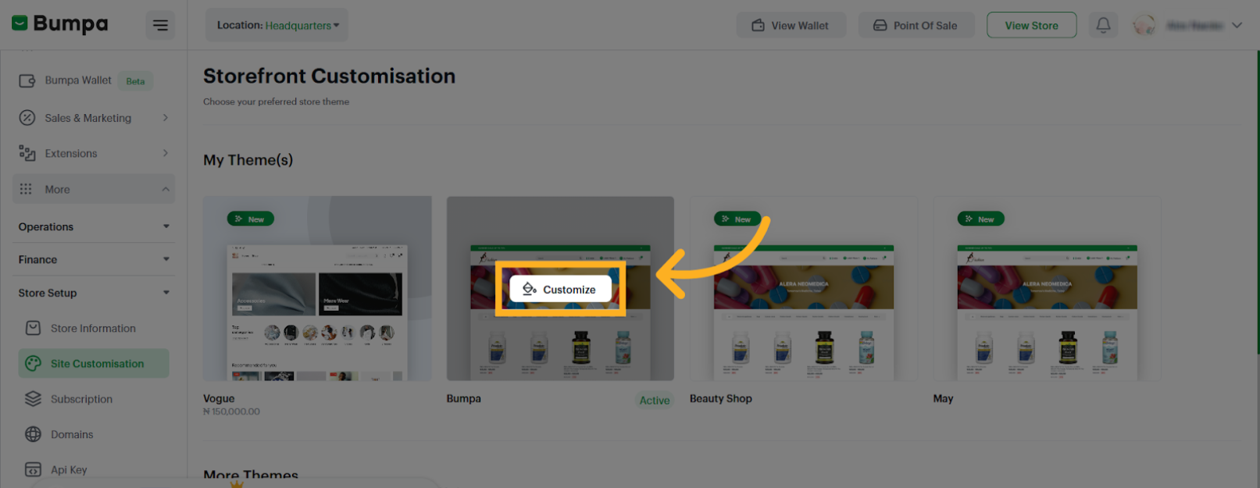Screen dimensions: 1260x488
Task: Click the Vogue theme name
Action: pos(219,398)
